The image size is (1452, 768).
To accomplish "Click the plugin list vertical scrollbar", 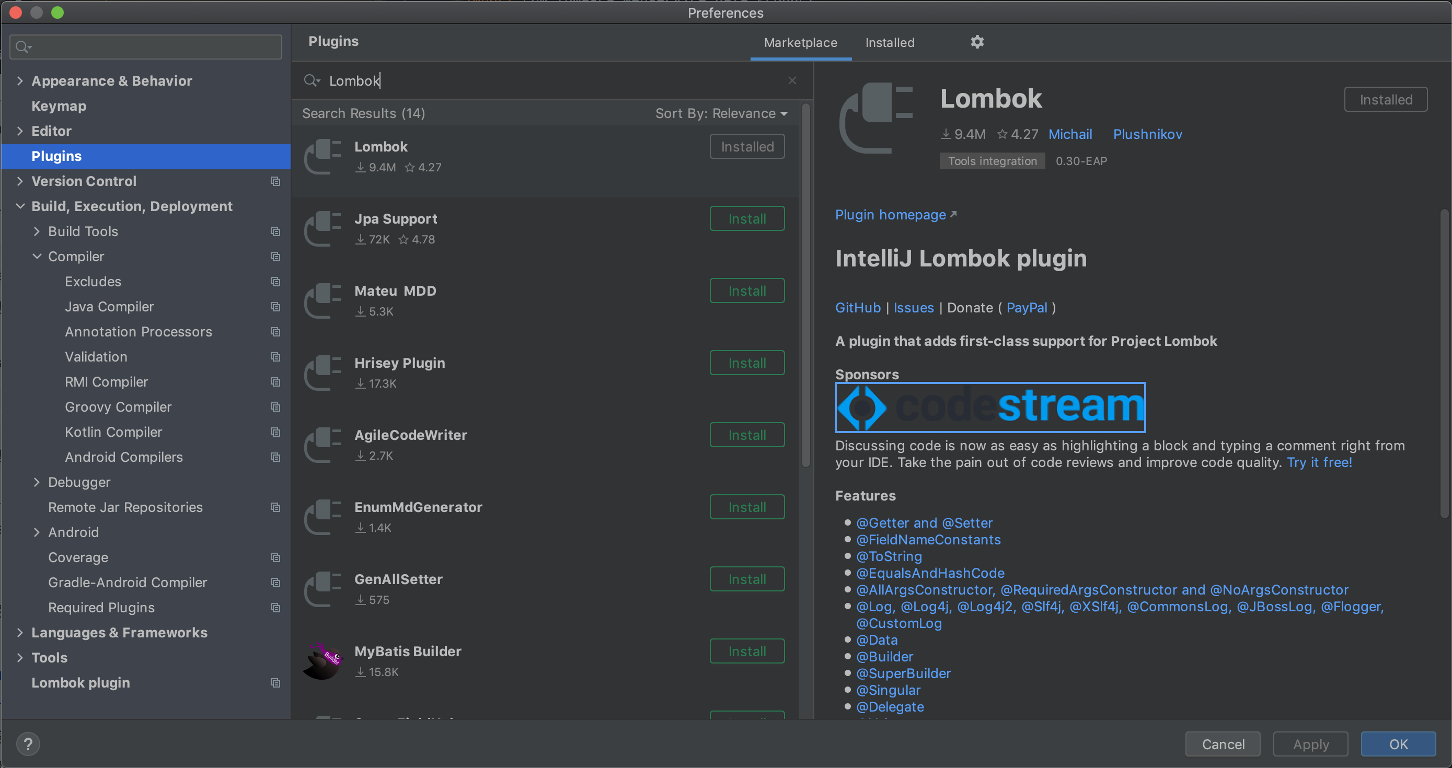I will pos(805,282).
